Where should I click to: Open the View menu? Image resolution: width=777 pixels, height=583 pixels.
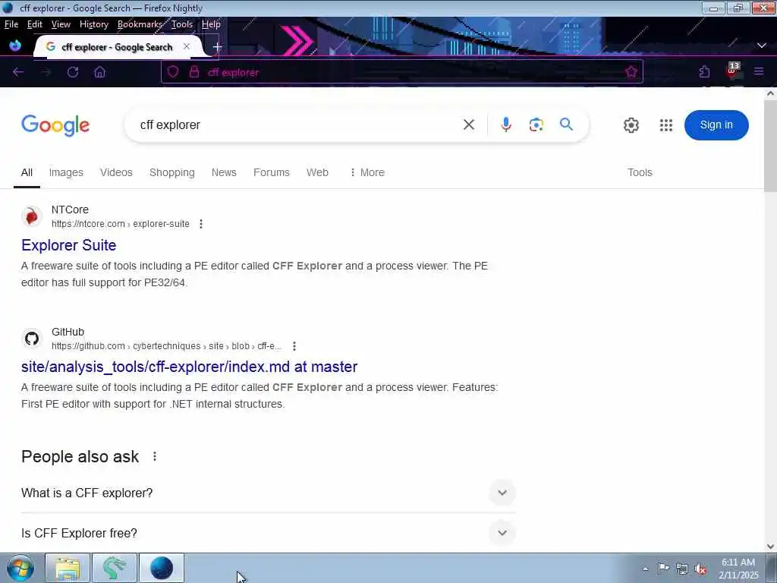point(61,24)
